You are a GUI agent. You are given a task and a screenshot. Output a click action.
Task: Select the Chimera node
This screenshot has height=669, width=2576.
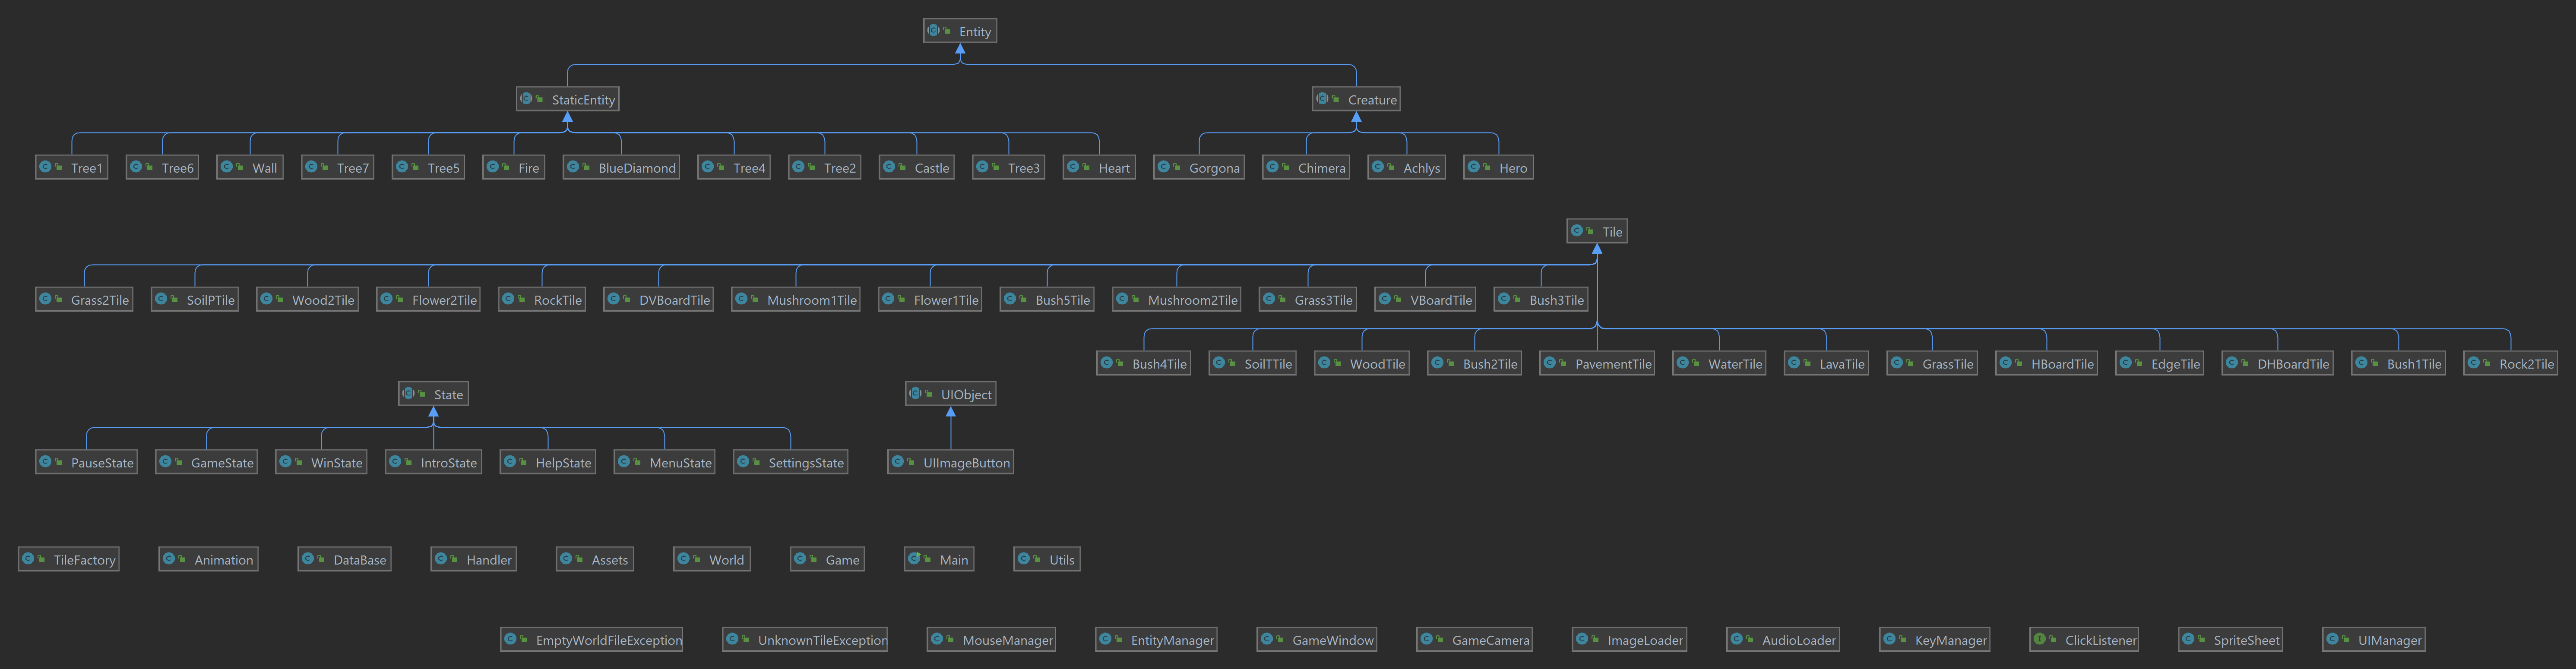click(x=1306, y=167)
